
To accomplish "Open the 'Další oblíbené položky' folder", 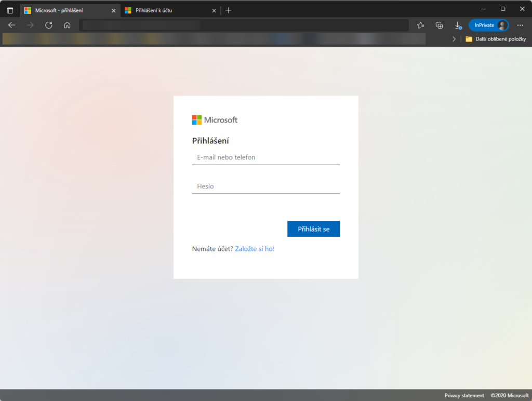I will point(496,39).
